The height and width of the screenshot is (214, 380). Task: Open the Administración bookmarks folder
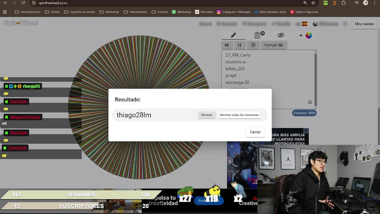[x=28, y=12]
